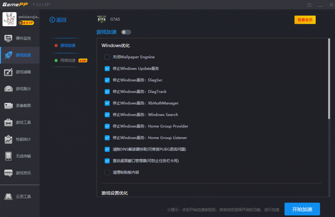335x217 pixels.
Task: Uncheck the DiagTrack service checkbox
Action: [x=107, y=92]
